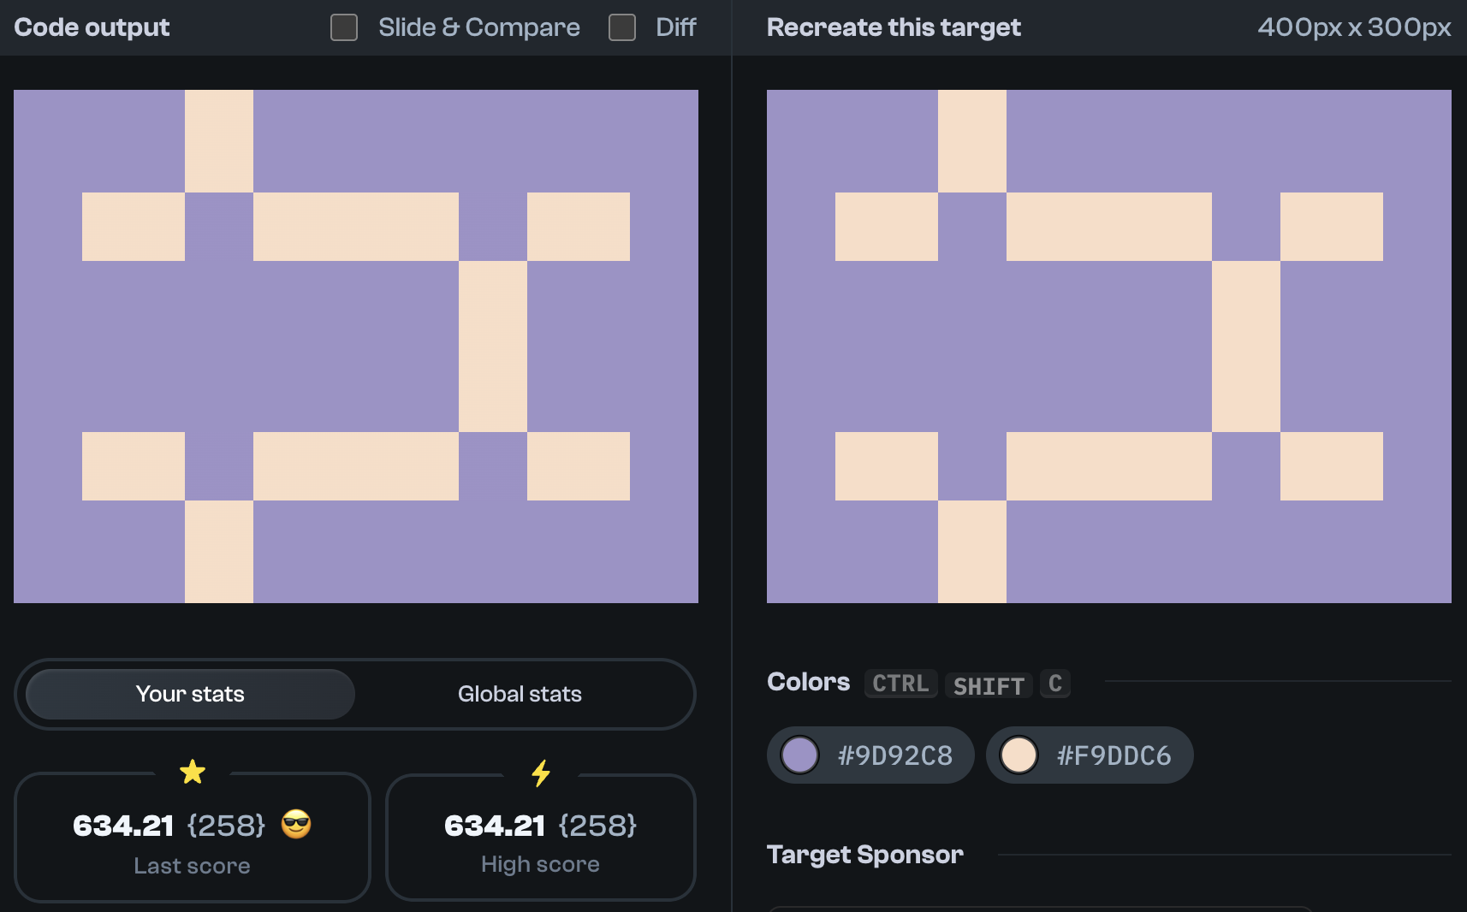Screen dimensions: 1467x912
Task: Enable the Diff view option
Action: [x=621, y=27]
